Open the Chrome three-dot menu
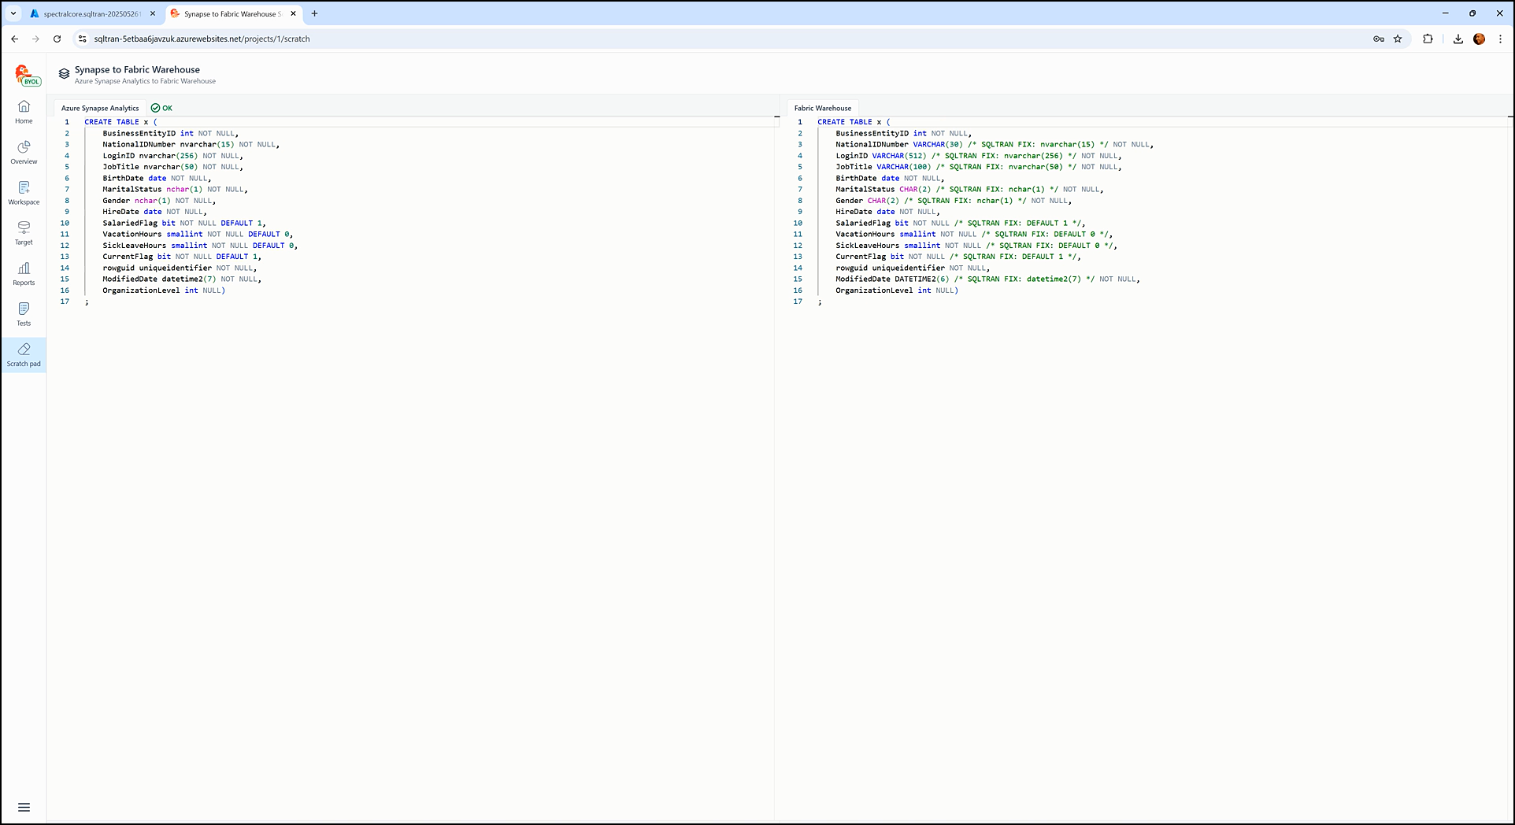The image size is (1515, 825). pyautogui.click(x=1500, y=39)
